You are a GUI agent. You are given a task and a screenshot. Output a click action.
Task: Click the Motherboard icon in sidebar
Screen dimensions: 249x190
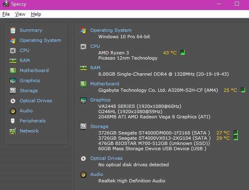pyautogui.click(x=13, y=70)
